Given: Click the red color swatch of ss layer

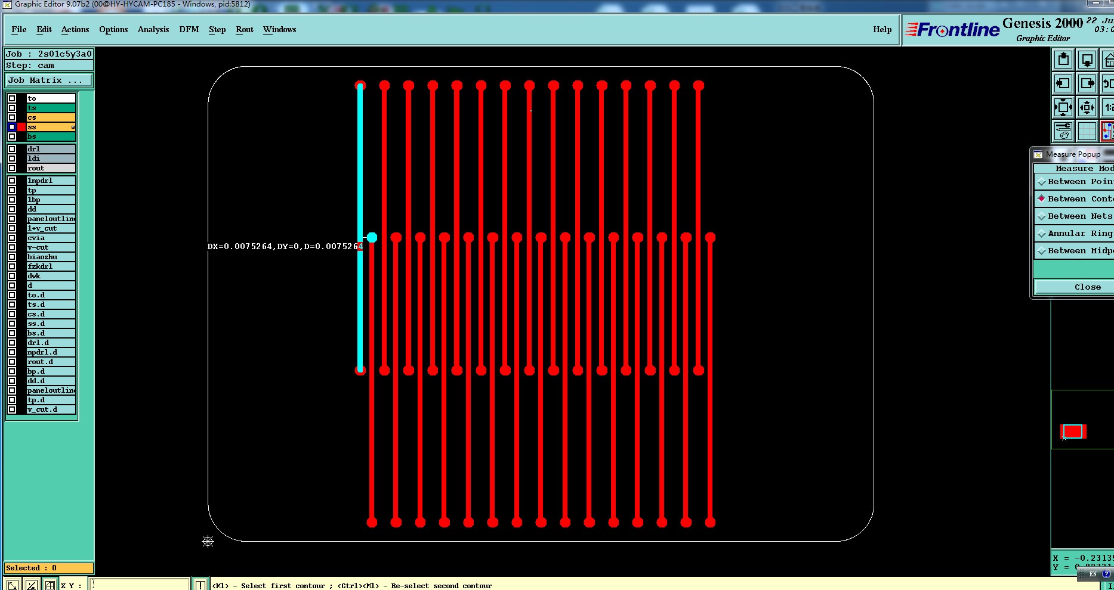Looking at the screenshot, I should (x=21, y=127).
